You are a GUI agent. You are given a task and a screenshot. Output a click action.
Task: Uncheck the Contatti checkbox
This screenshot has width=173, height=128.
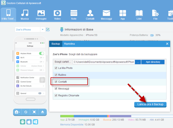(x=56, y=82)
